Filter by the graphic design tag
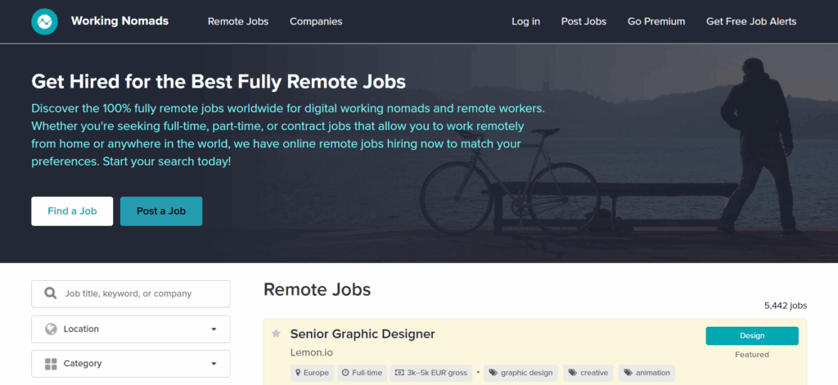The height and width of the screenshot is (385, 838). (x=521, y=373)
